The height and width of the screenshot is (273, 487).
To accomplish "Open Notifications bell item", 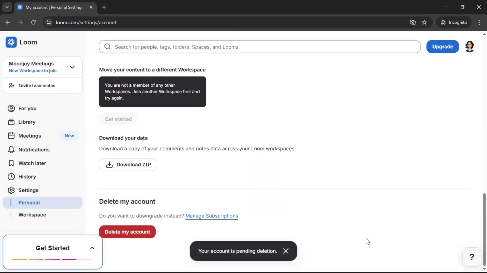I will pyautogui.click(x=34, y=150).
